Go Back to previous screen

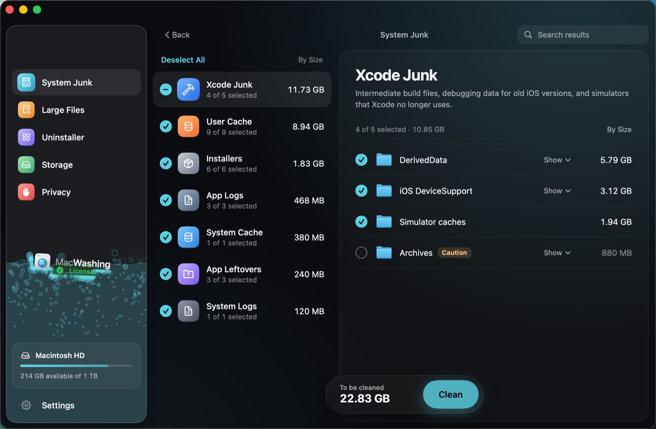[177, 35]
